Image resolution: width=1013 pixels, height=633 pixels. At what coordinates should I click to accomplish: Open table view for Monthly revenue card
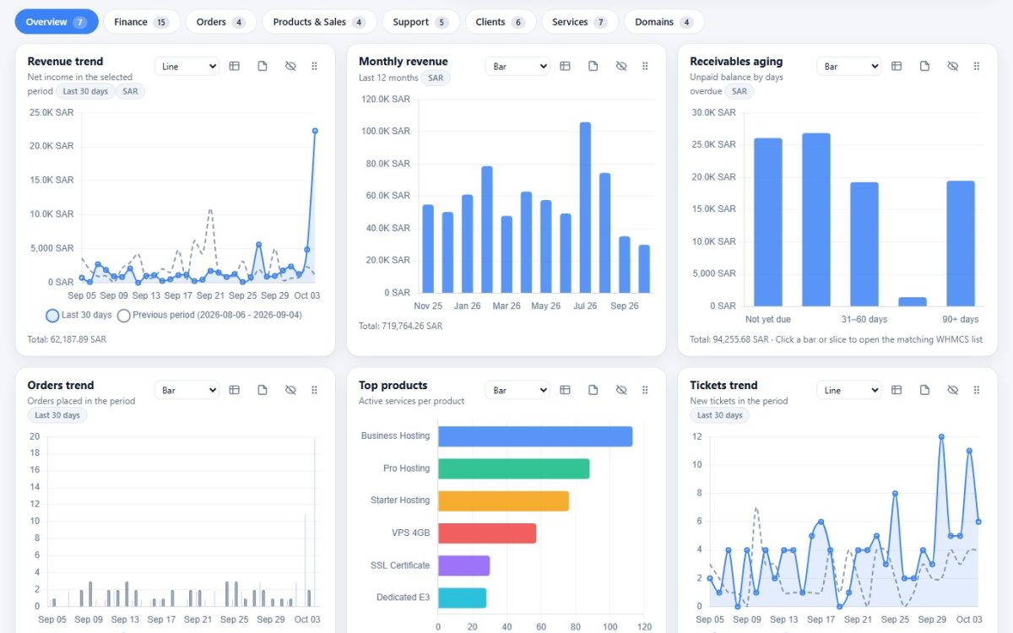[x=566, y=66]
